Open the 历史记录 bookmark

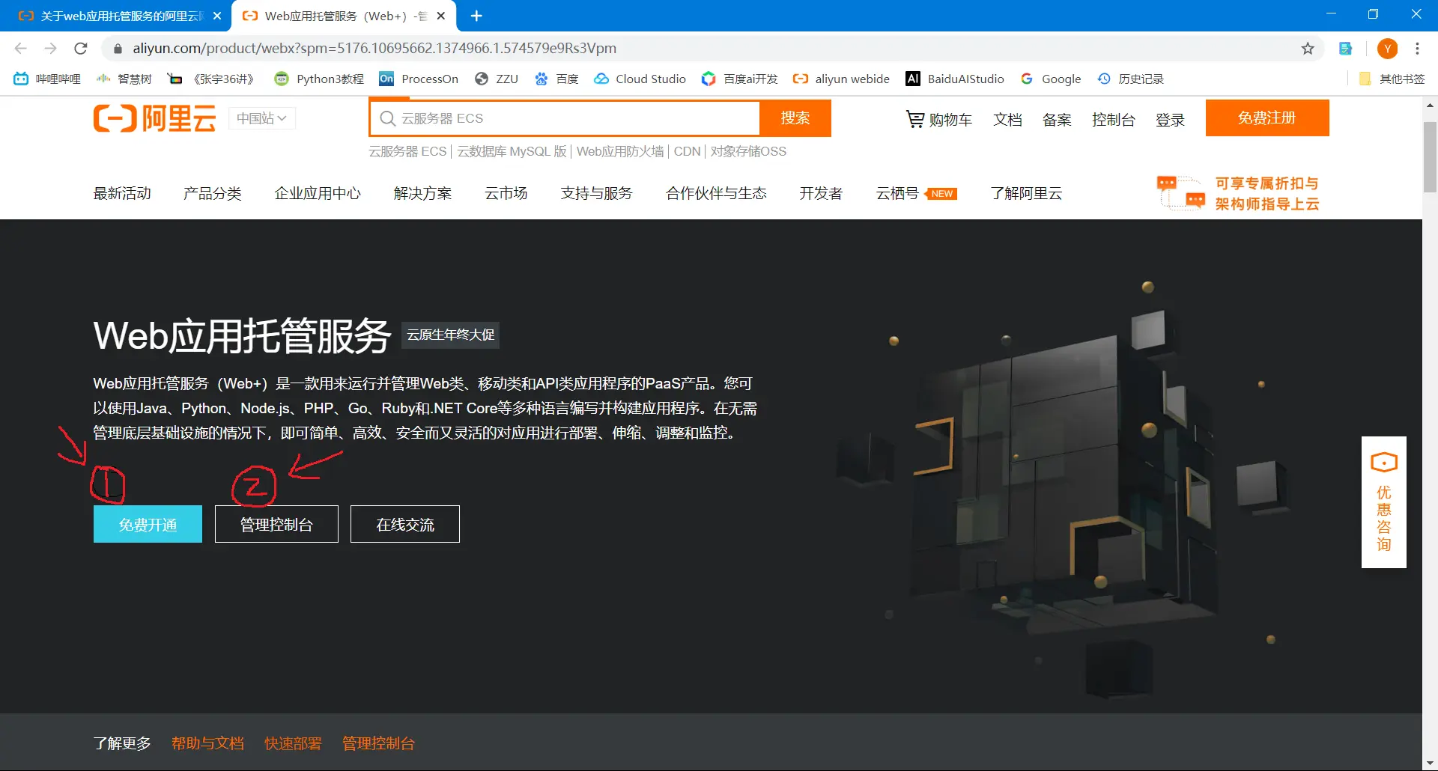pyautogui.click(x=1131, y=79)
